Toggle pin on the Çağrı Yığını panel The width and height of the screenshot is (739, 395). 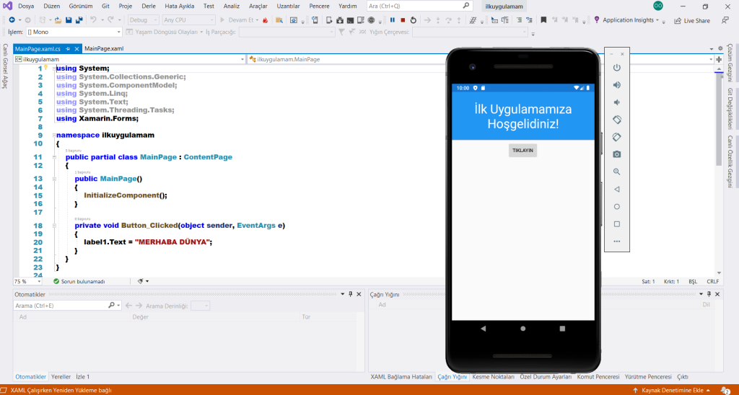point(708,294)
